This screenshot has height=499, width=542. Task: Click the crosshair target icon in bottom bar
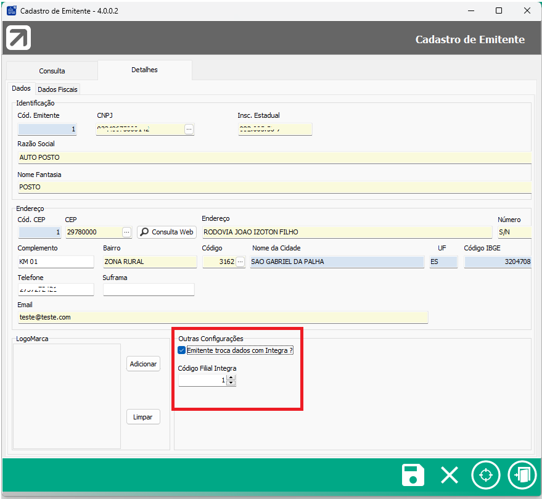pyautogui.click(x=485, y=476)
